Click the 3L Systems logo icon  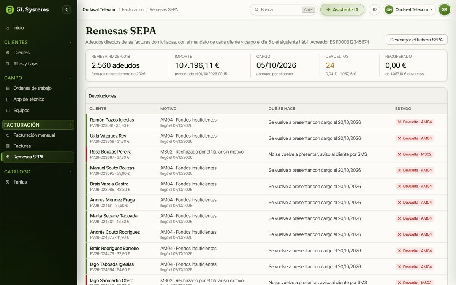10,9
